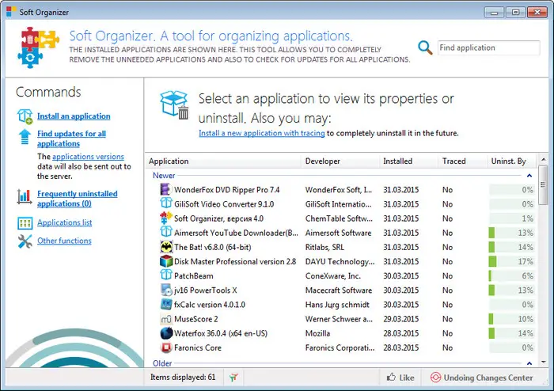Click the 17% bar for Disk Master
Screen dimensions: 554x391
(511, 261)
